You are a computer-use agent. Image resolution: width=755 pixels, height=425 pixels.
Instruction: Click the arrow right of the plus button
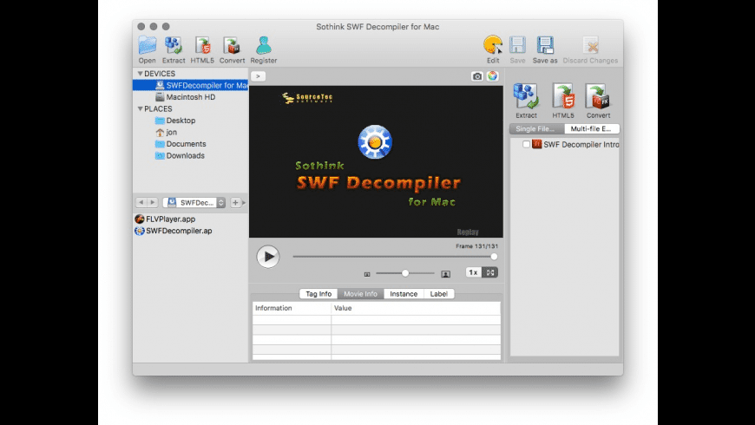[x=244, y=203]
